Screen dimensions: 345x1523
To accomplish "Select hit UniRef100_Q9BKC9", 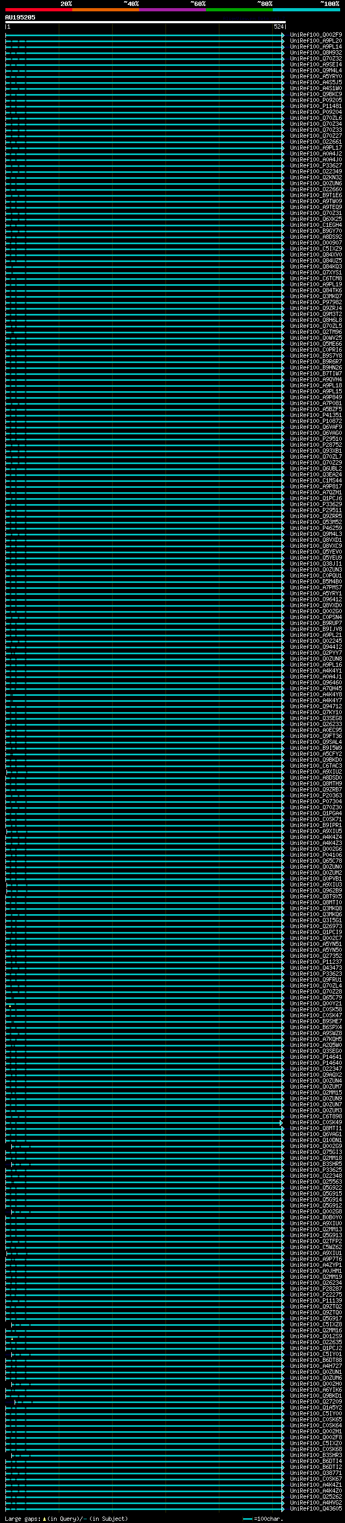I will pos(315,94).
